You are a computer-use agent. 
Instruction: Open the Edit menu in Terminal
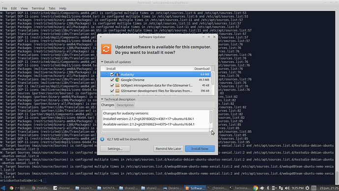tap(14, 8)
